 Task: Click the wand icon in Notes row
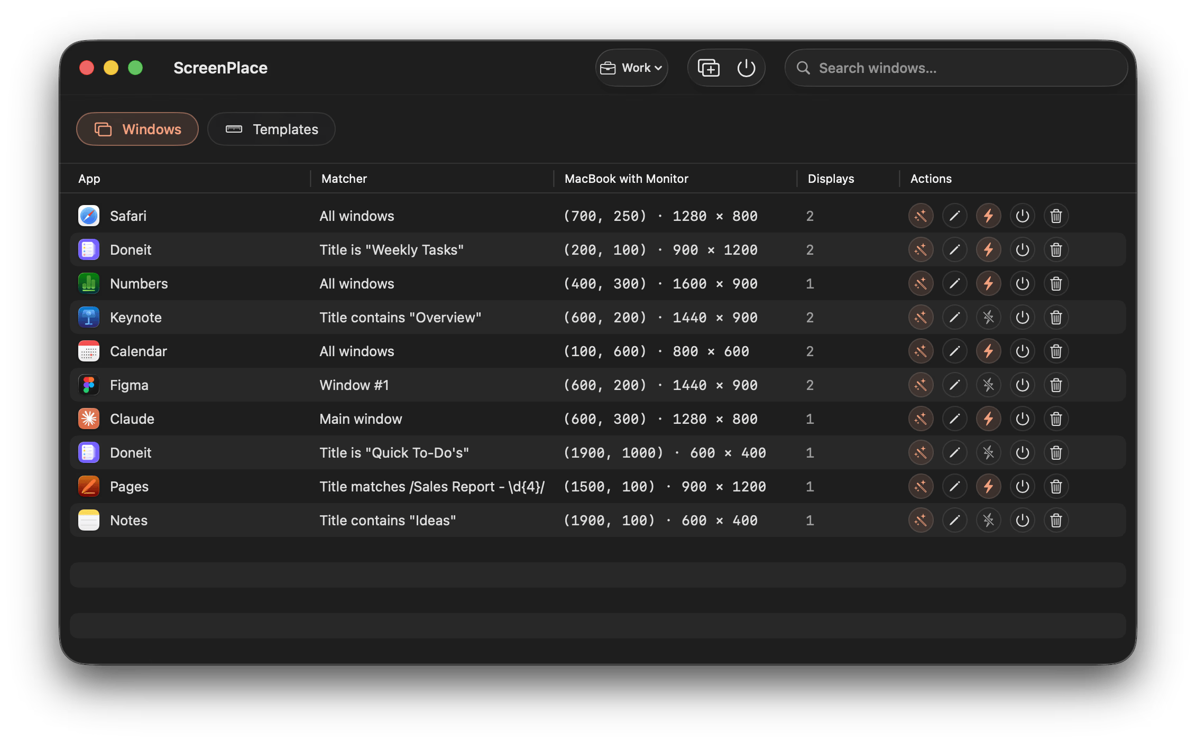pos(921,520)
